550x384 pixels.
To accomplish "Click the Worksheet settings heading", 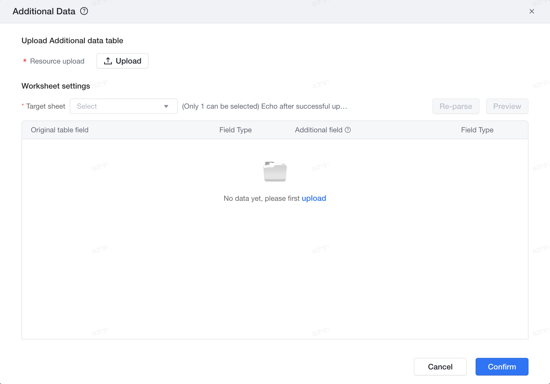I will point(56,86).
